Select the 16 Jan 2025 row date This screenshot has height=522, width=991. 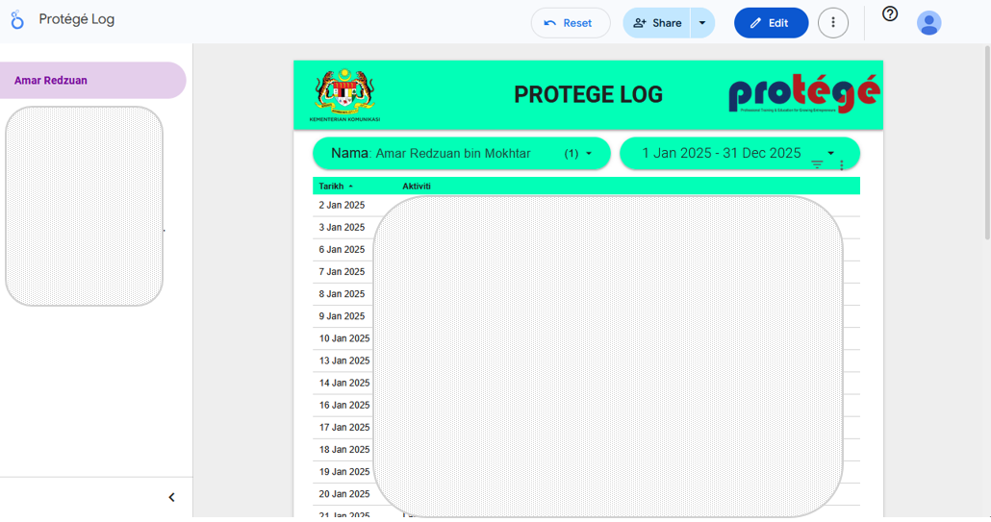(344, 406)
